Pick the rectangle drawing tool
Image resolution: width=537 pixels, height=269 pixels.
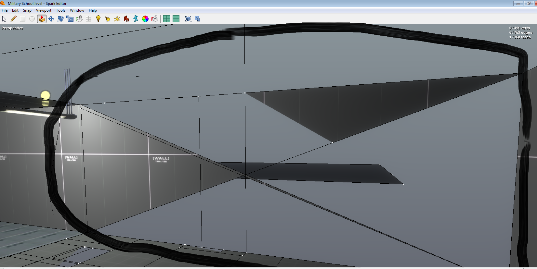point(23,19)
